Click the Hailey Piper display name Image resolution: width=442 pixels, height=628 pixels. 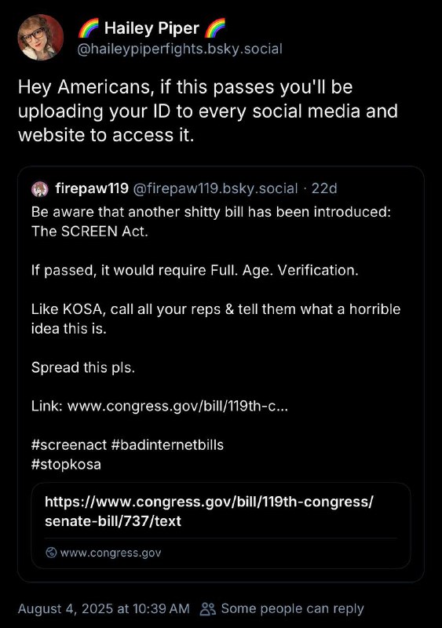click(152, 28)
